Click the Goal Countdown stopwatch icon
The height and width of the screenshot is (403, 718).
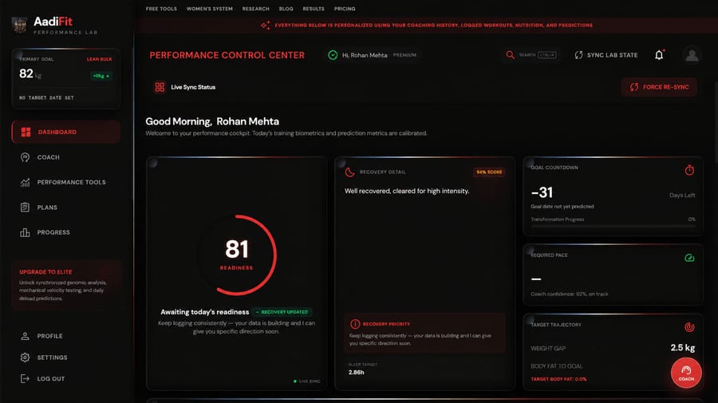pyautogui.click(x=689, y=170)
